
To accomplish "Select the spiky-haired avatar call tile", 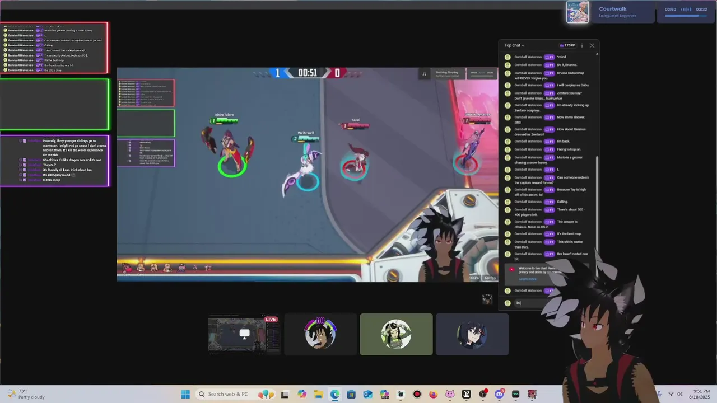I will [x=320, y=334].
